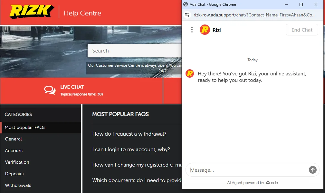Click Rizi's greeting message text
The image size is (325, 193).
[x=252, y=77]
